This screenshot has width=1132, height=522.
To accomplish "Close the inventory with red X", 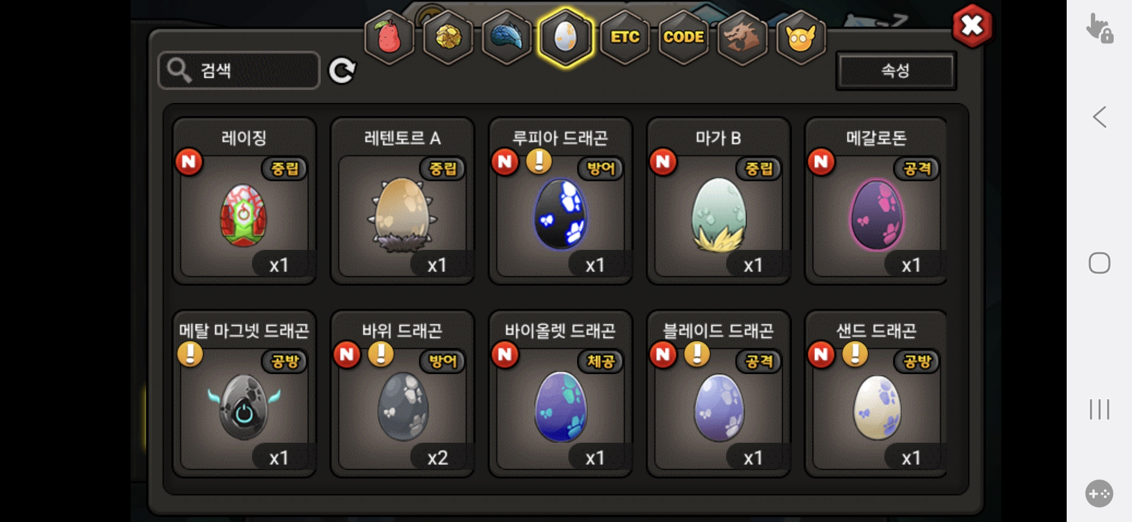I will click(x=972, y=26).
